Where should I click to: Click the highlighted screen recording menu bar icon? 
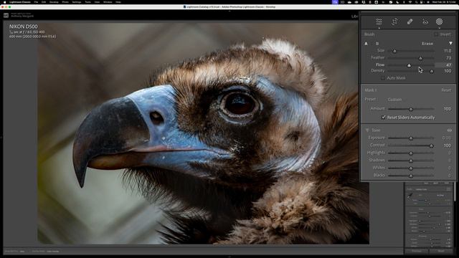coord(335,2)
